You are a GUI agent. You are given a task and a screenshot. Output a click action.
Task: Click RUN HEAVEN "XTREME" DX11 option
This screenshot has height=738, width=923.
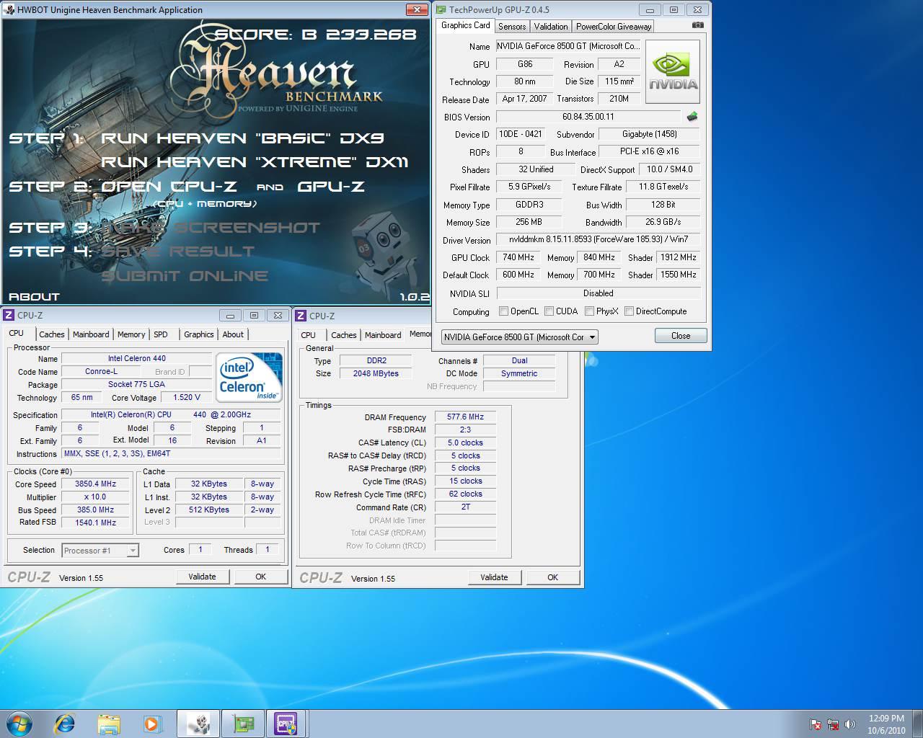[x=255, y=162]
